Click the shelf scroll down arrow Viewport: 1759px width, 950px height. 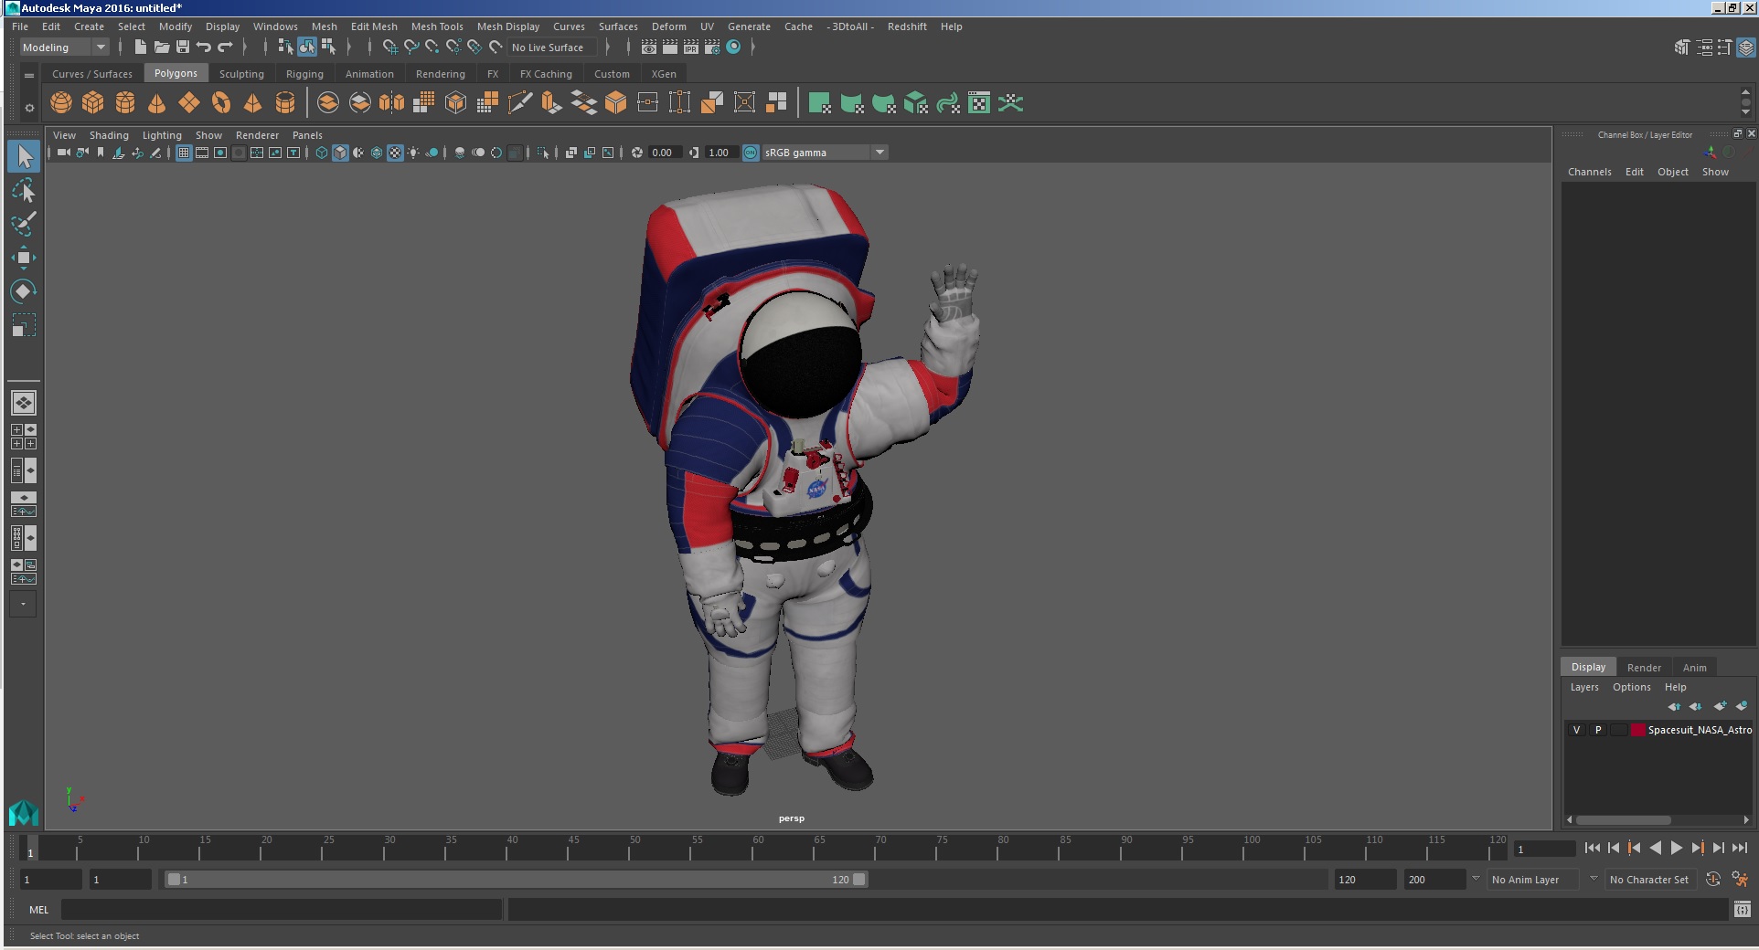click(1745, 112)
